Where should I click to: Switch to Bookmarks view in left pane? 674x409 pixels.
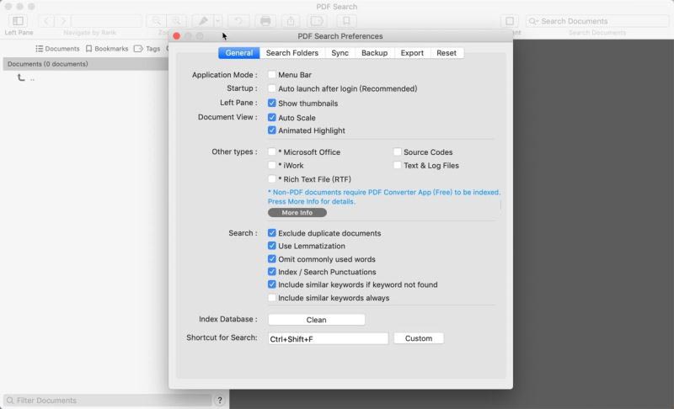point(107,49)
